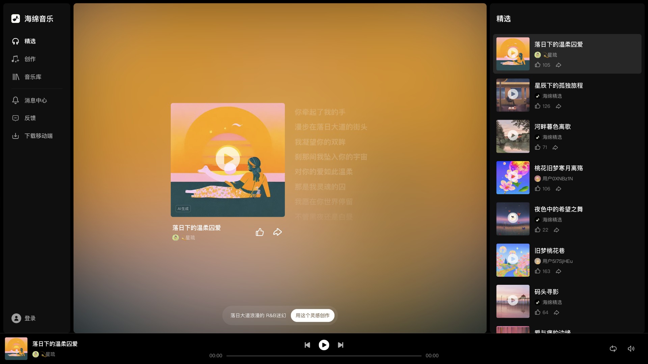Like 星辰下的孤独旅程 in the playlist

[538, 106]
